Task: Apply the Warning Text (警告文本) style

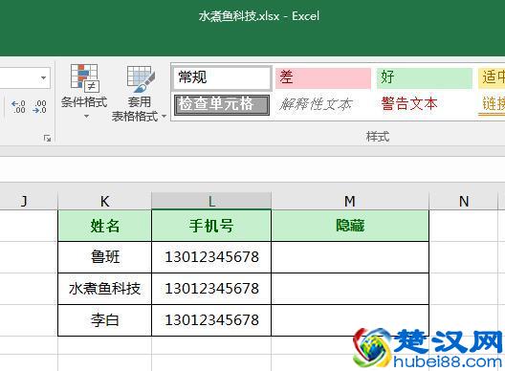Action: click(x=425, y=104)
